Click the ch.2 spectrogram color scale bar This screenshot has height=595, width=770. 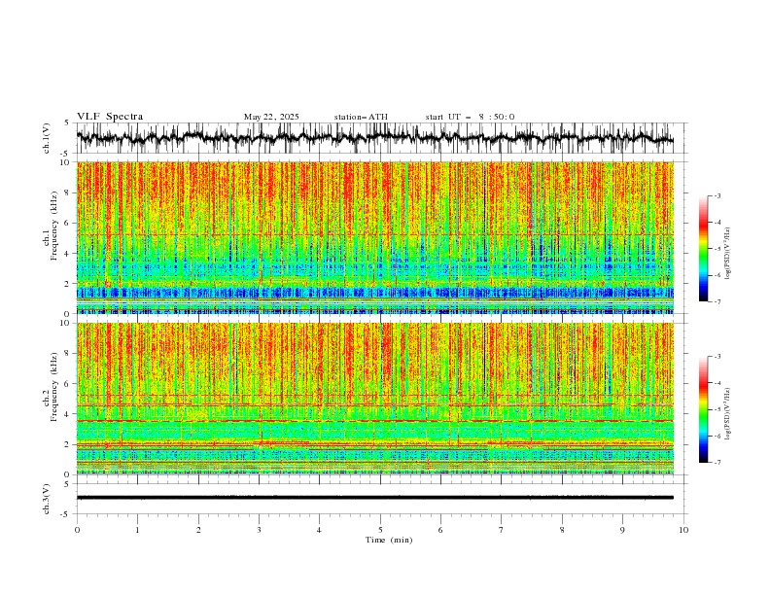703,409
